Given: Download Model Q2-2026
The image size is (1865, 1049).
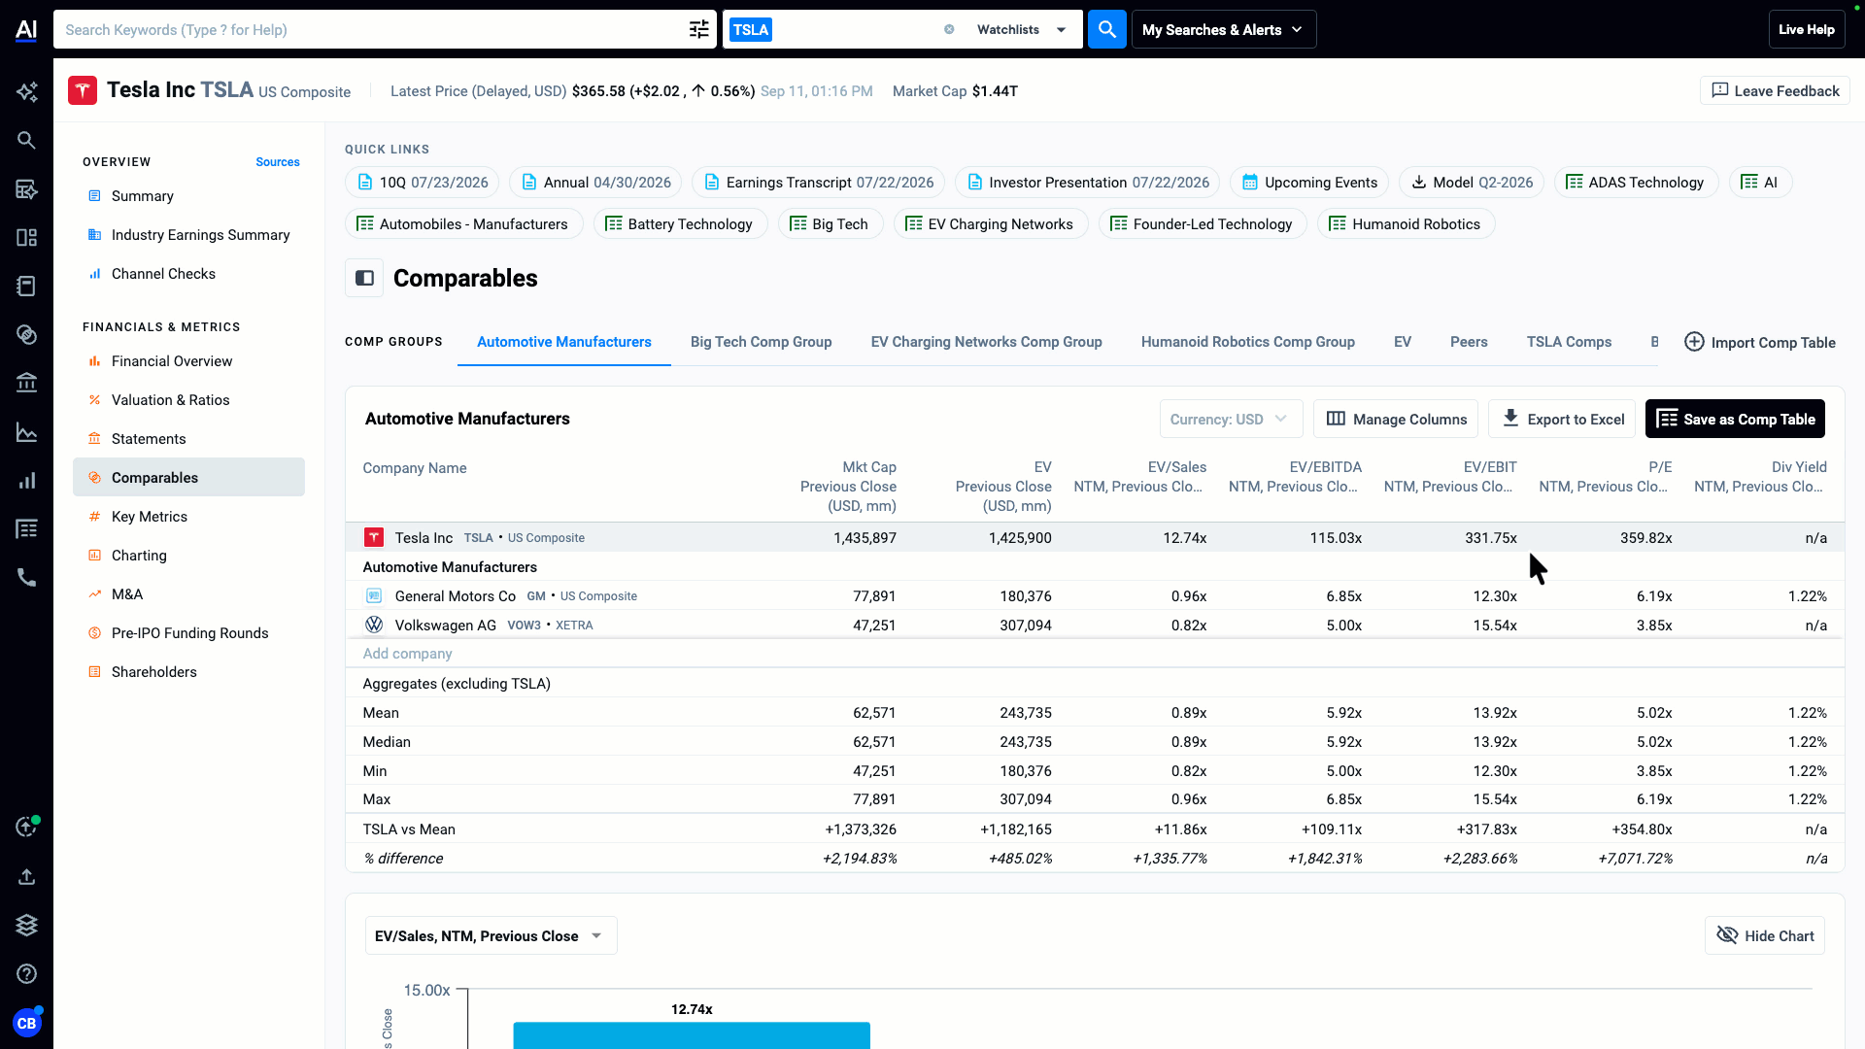Looking at the screenshot, I should pyautogui.click(x=1472, y=183).
